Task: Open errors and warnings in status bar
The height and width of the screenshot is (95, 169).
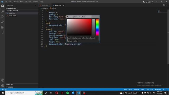Action: point(4,89)
